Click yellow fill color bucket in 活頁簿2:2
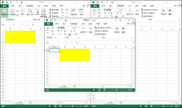182x108 pixels. point(65,34)
